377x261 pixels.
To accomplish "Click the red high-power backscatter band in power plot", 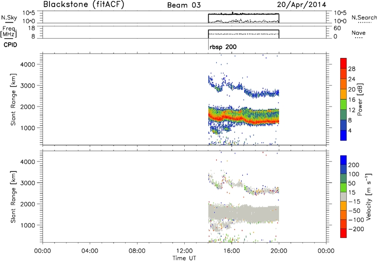I will (x=243, y=119).
